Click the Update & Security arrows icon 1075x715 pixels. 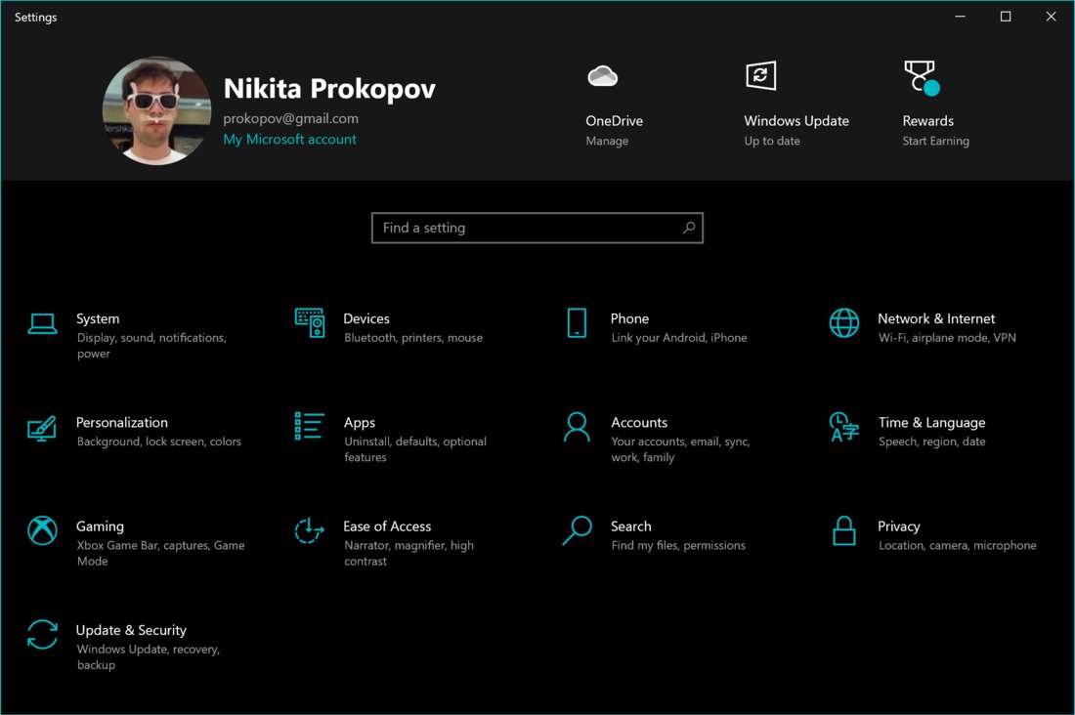point(42,635)
